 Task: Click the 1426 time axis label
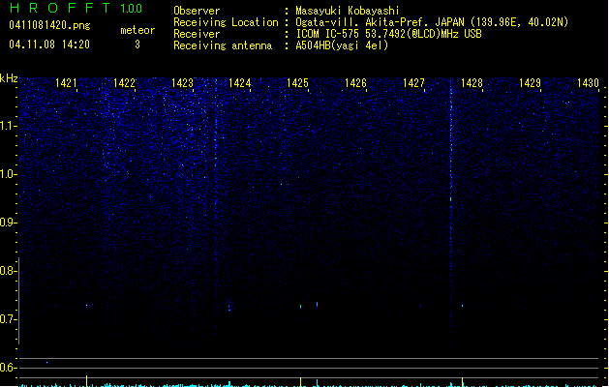pos(355,83)
